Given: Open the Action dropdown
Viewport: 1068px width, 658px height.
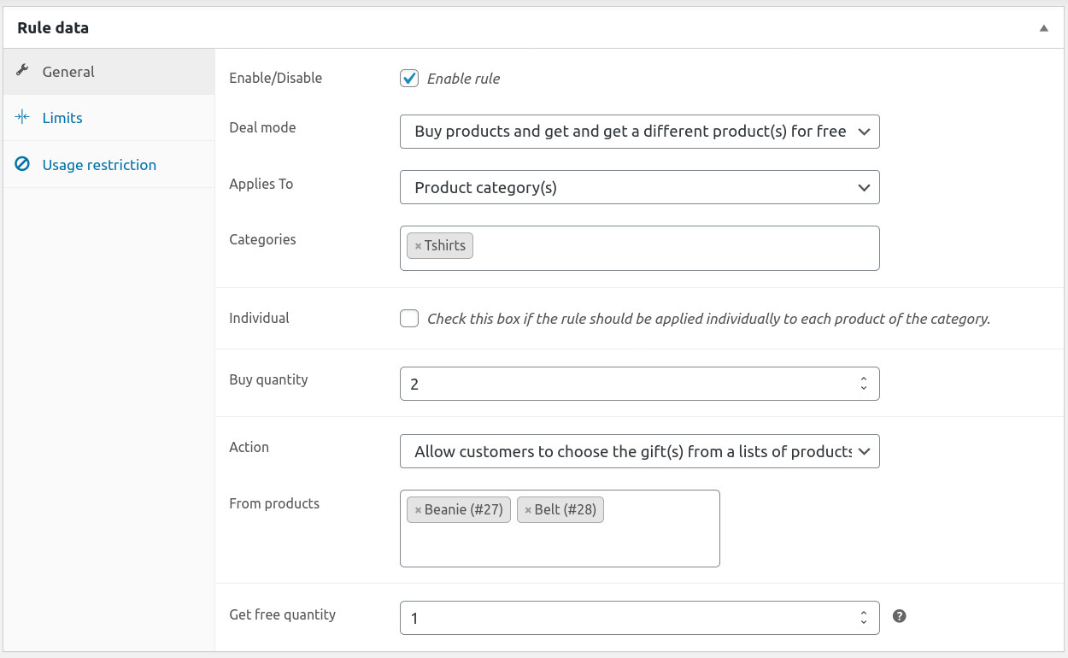Looking at the screenshot, I should (639, 451).
